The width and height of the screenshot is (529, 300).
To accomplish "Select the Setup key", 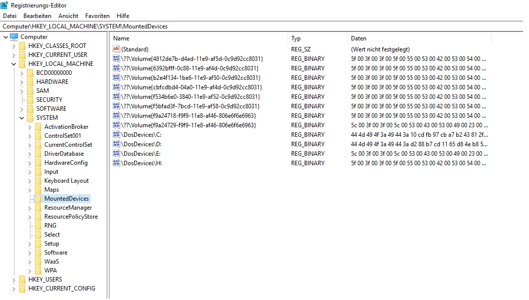I will (52, 244).
